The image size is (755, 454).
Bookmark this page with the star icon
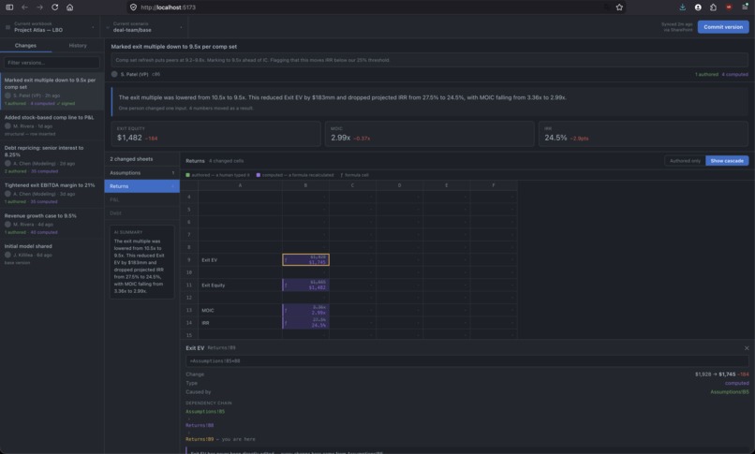619,7
